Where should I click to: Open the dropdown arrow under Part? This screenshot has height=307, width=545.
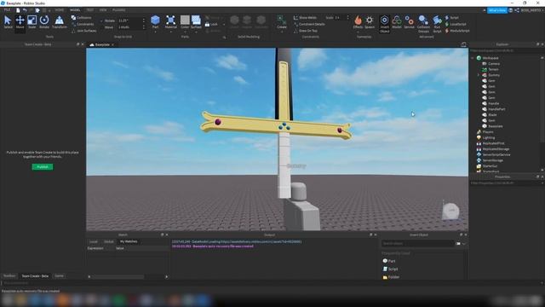155,32
